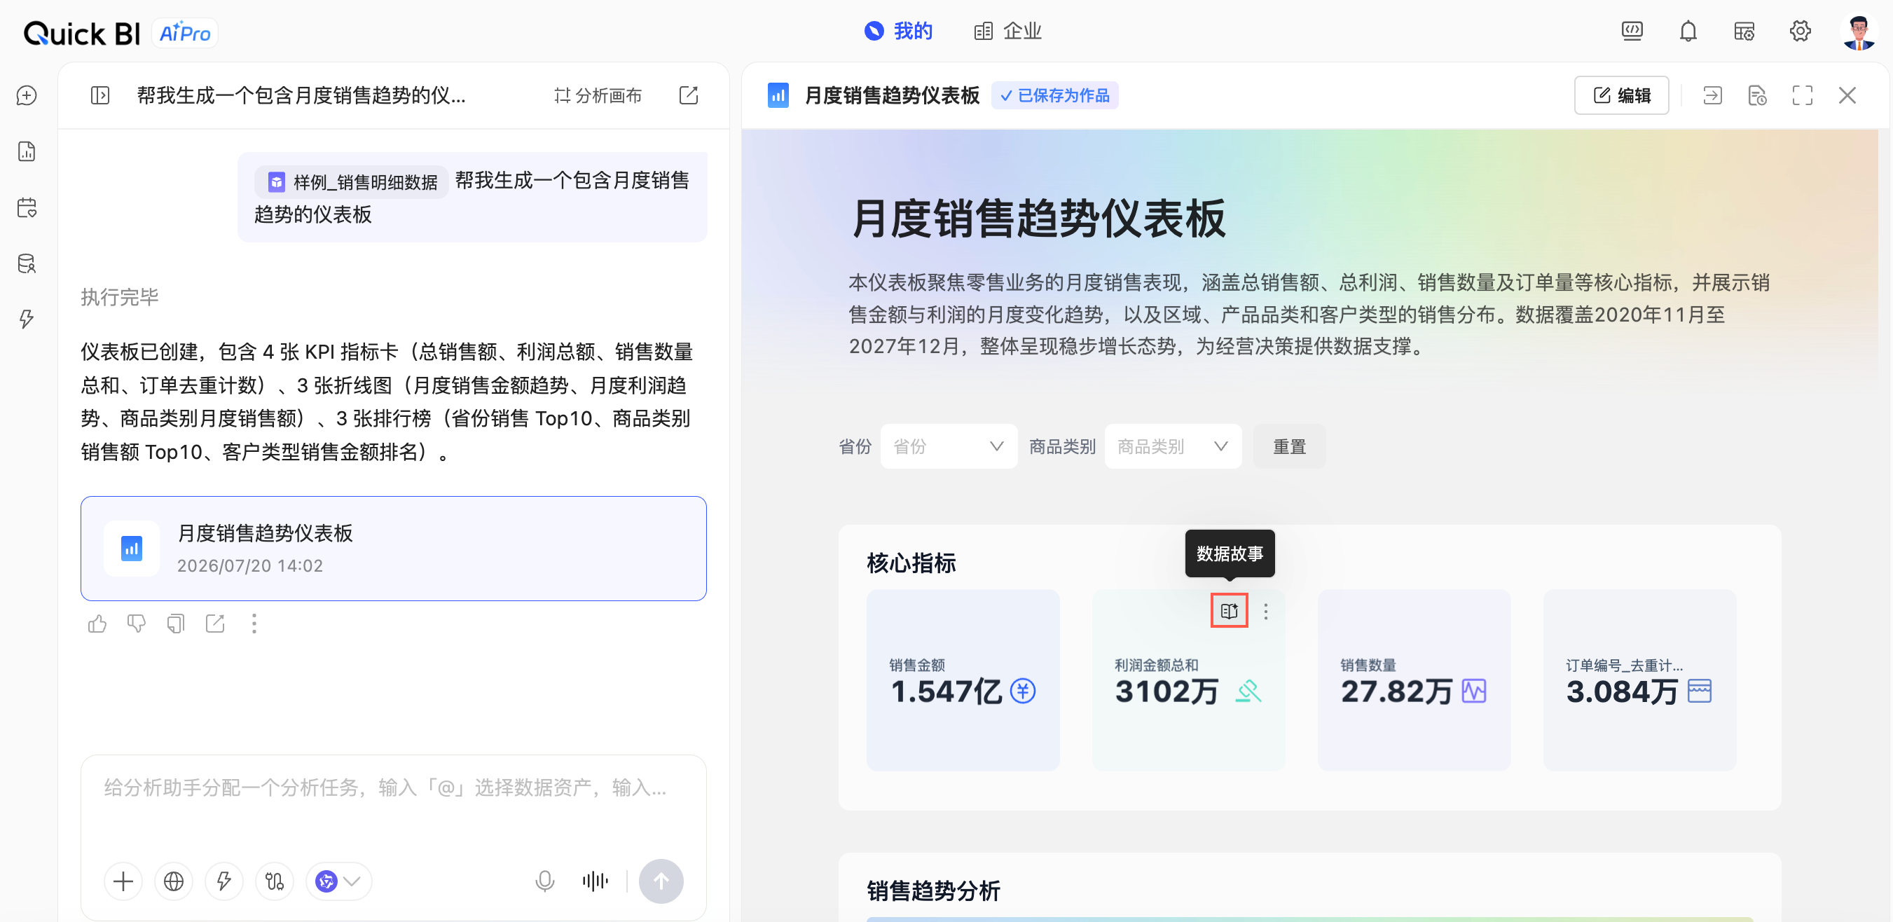The height and width of the screenshot is (922, 1893).
Task: Open 数据故事 on the 利润金额总和 card
Action: coord(1229,610)
